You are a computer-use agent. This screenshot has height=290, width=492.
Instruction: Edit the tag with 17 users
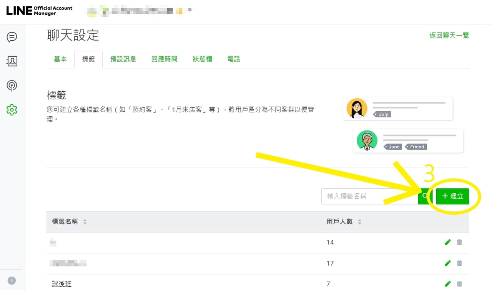click(447, 263)
